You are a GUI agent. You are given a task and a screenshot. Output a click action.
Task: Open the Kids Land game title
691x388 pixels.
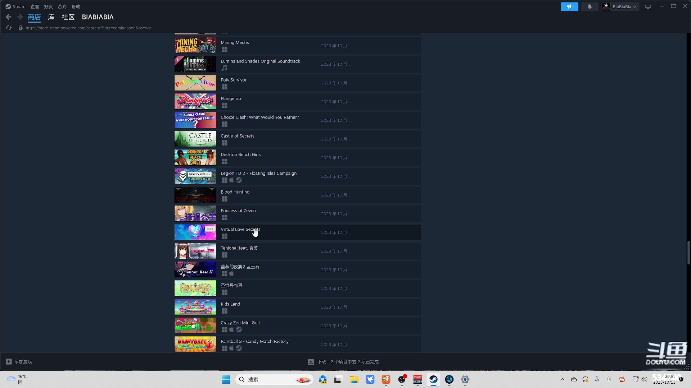click(230, 304)
